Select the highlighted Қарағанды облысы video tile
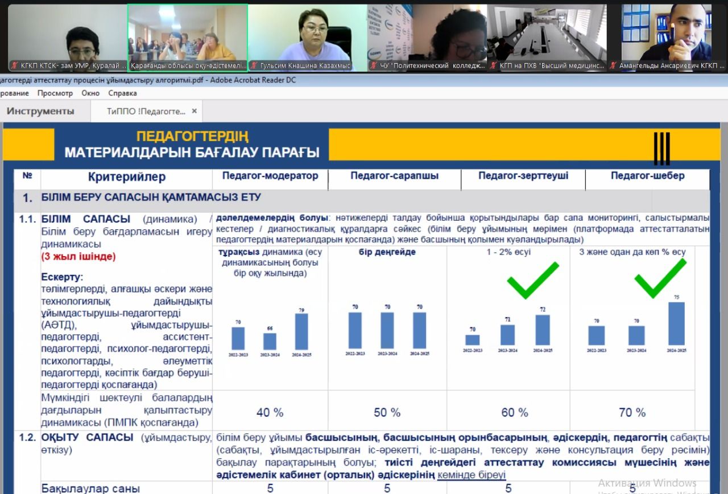 pos(188,34)
